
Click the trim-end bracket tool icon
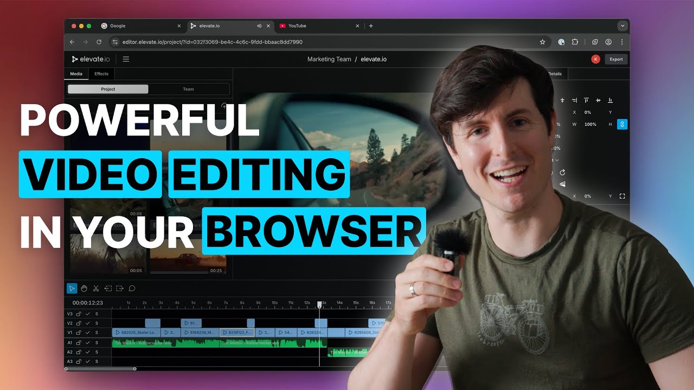[x=120, y=289]
